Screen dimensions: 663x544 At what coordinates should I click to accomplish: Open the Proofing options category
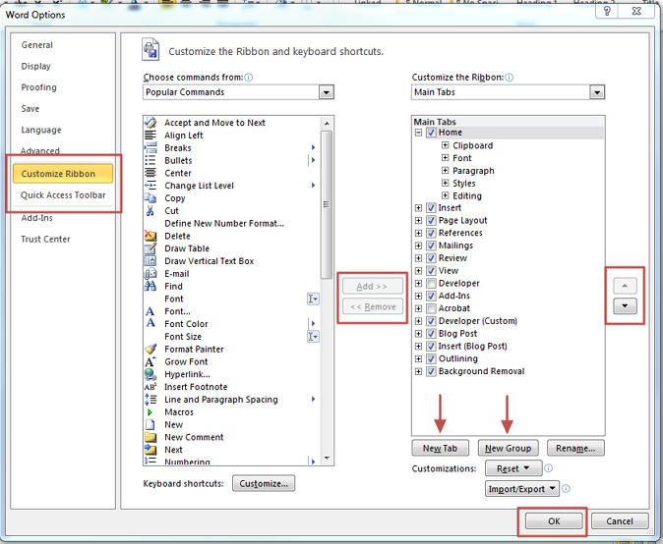(x=39, y=87)
